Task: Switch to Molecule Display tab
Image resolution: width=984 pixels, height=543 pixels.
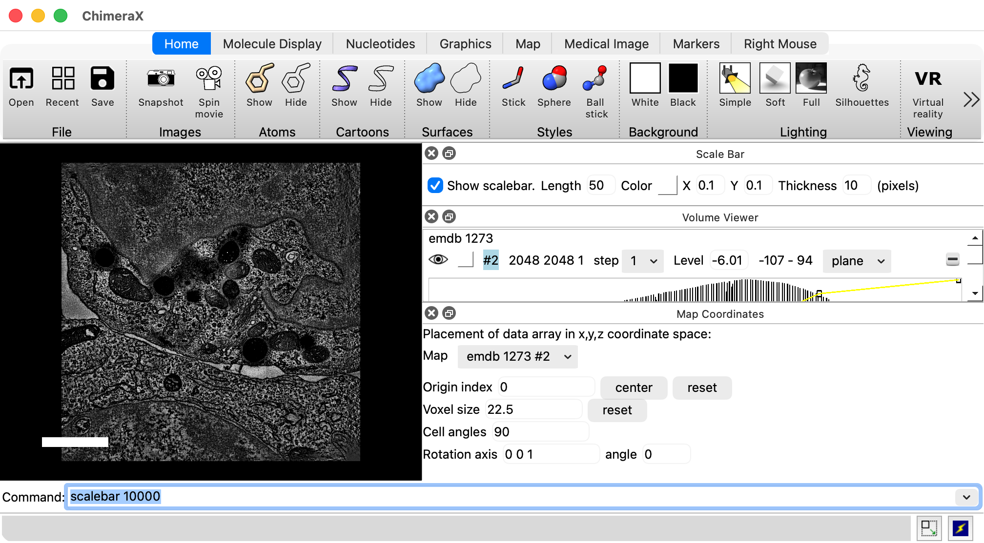Action: pyautogui.click(x=272, y=44)
